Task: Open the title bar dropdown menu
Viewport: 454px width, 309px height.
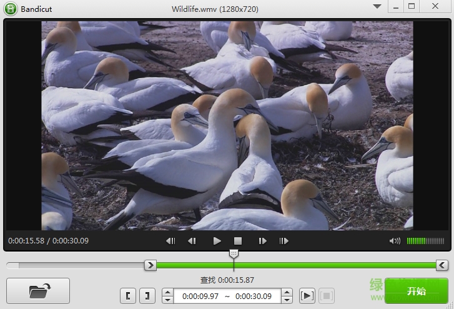Action: coord(377,7)
